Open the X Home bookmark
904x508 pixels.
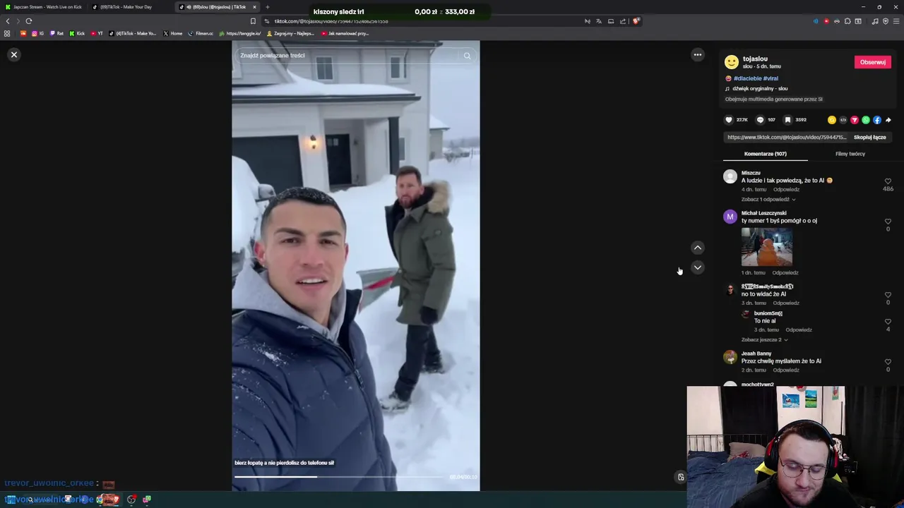pyautogui.click(x=172, y=33)
